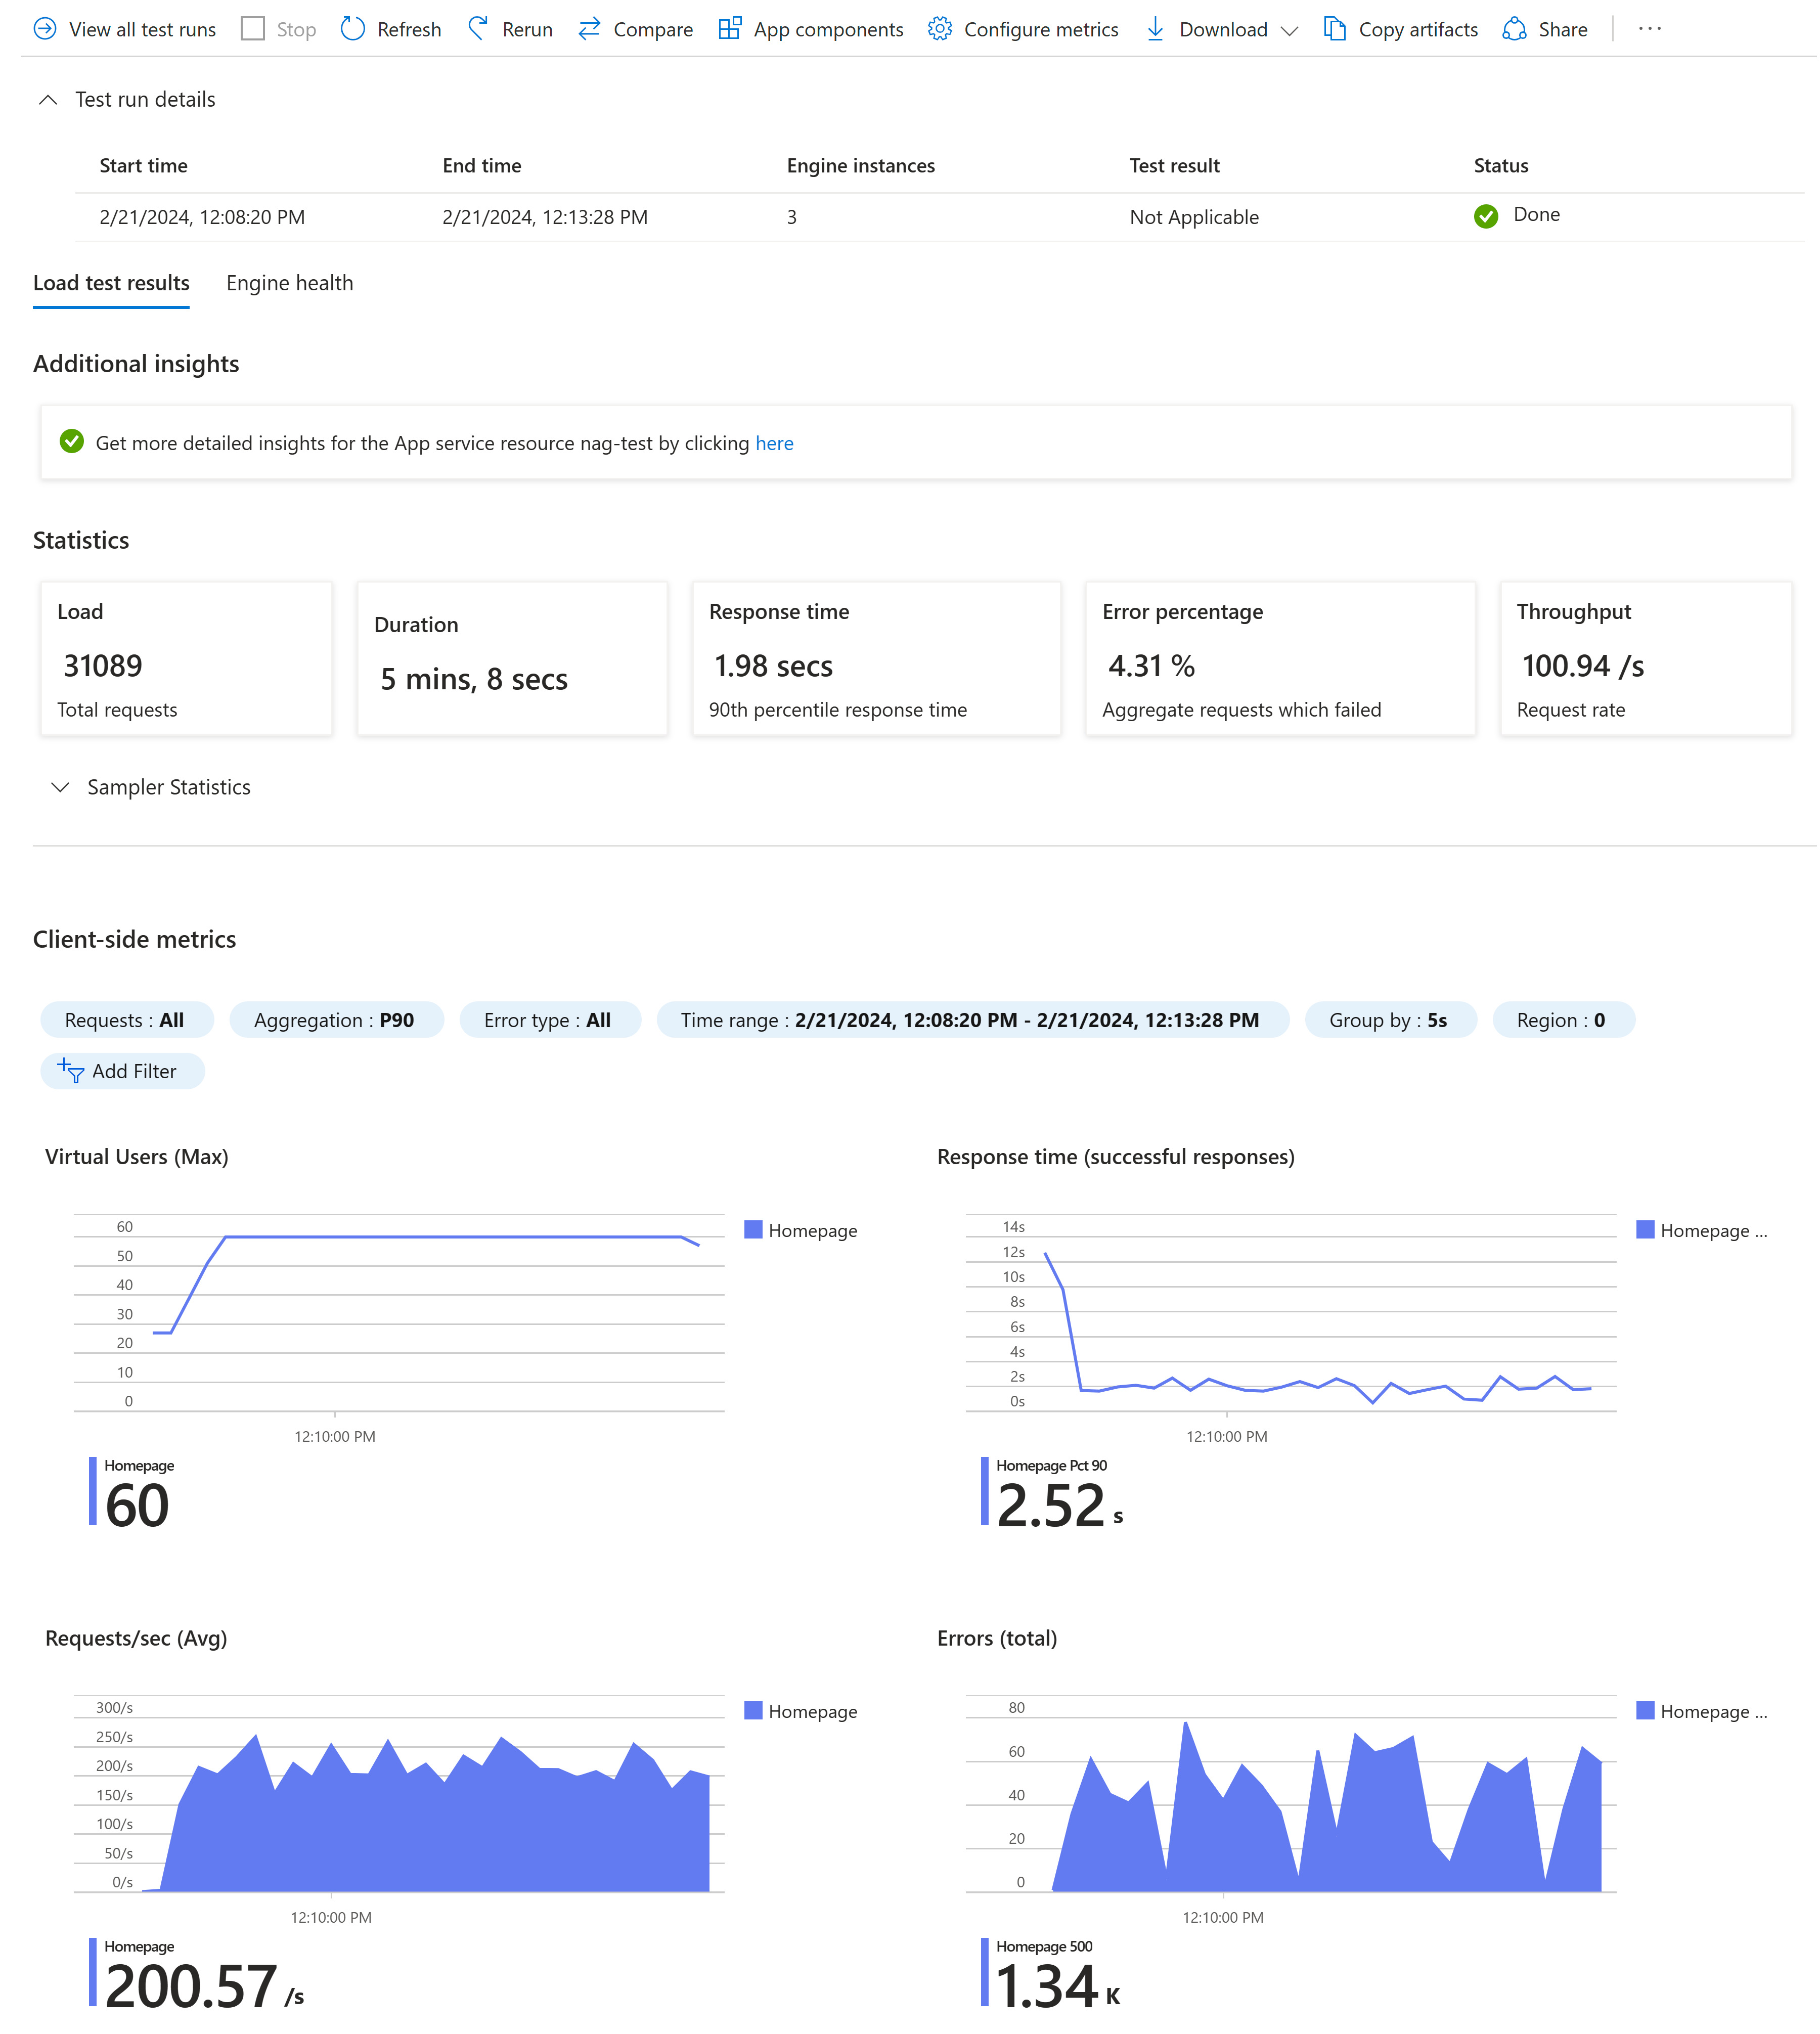
Task: Click the Share icon
Action: click(1515, 29)
